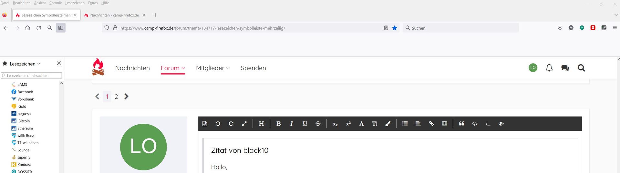Click the quote icon in editor toolbar

click(x=461, y=124)
